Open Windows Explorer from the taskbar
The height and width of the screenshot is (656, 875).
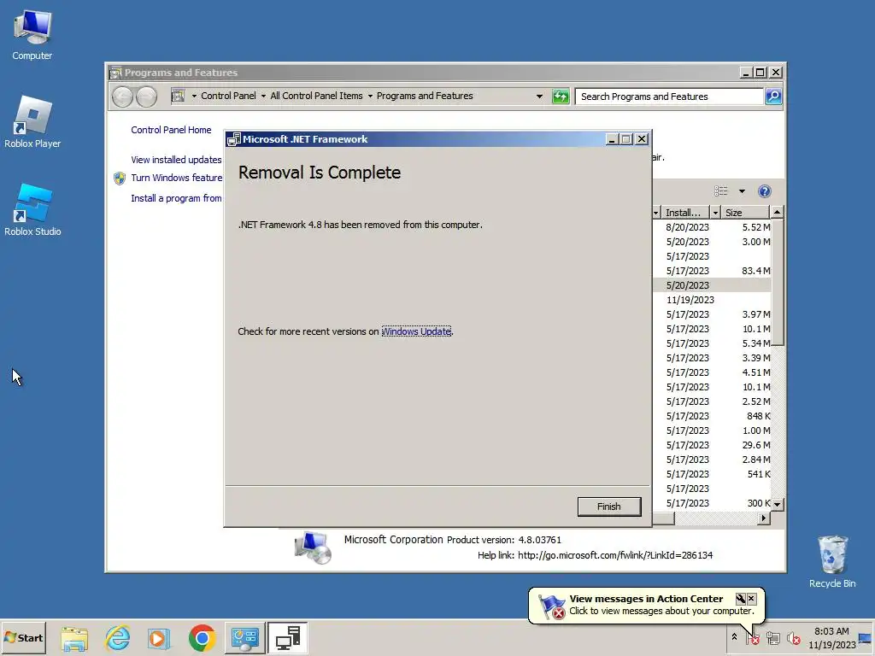tap(74, 637)
